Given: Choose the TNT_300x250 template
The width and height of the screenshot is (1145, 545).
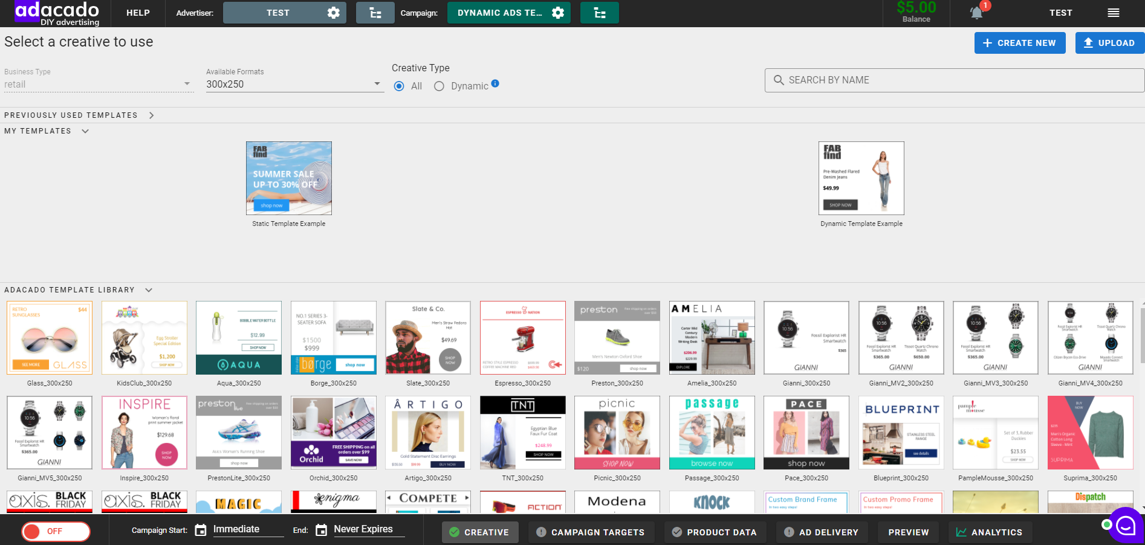Looking at the screenshot, I should point(523,433).
